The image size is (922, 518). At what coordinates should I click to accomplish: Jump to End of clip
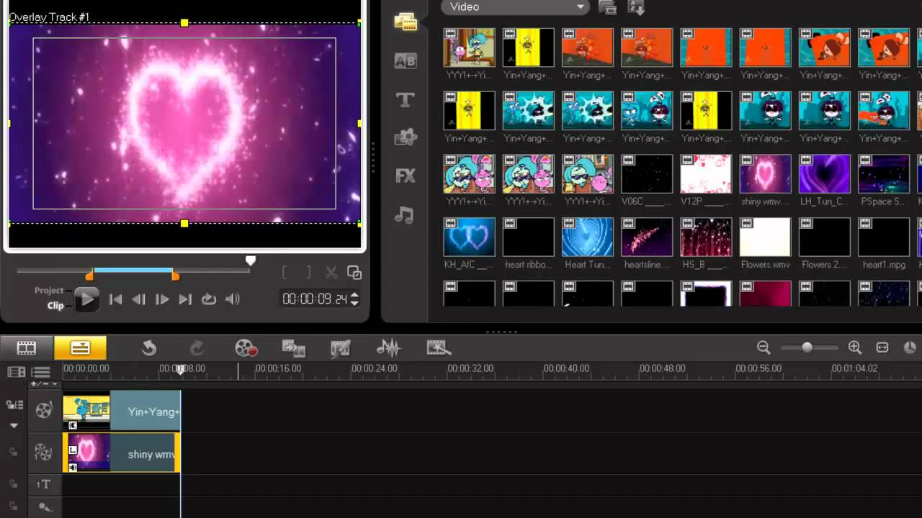(x=185, y=299)
